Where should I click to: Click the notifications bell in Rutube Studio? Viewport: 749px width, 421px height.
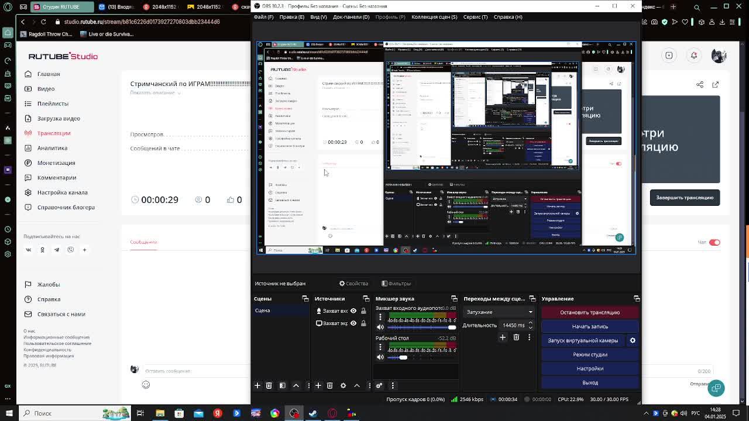pos(694,56)
